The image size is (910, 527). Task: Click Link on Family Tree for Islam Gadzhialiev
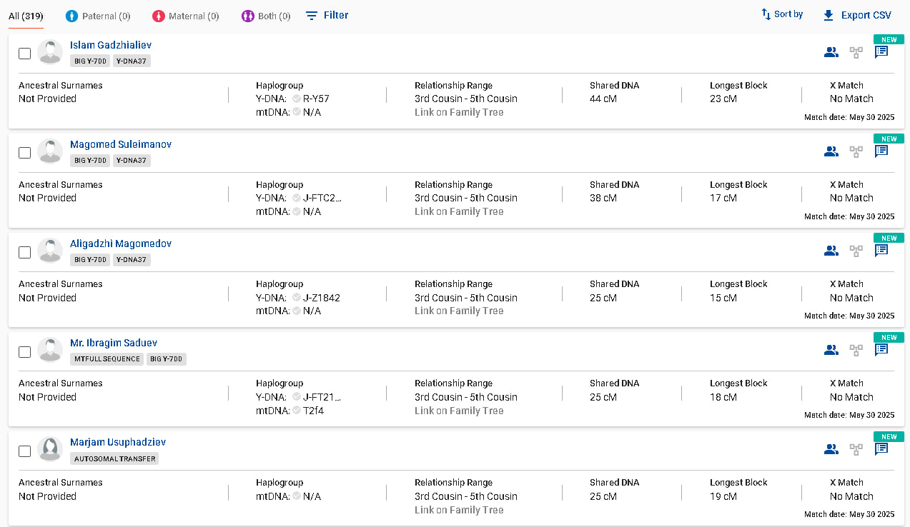pos(459,112)
